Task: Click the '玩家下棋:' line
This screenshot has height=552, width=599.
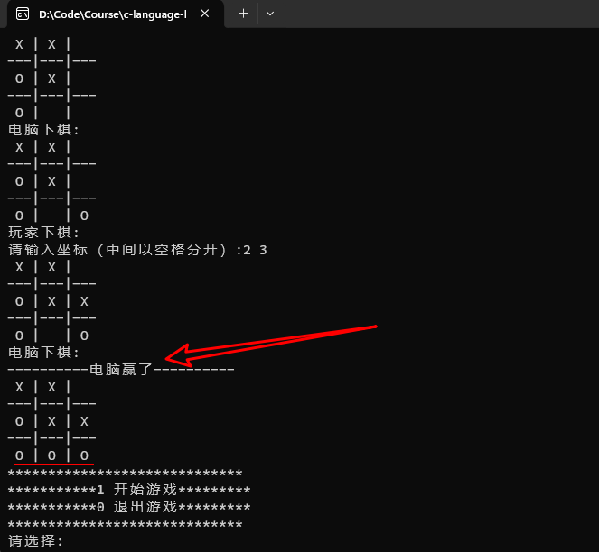Action: (43, 233)
